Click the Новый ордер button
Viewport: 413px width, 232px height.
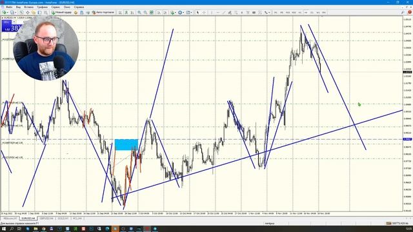[61, 12]
